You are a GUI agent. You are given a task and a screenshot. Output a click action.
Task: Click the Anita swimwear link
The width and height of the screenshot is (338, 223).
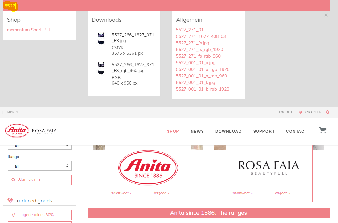pos(121,193)
